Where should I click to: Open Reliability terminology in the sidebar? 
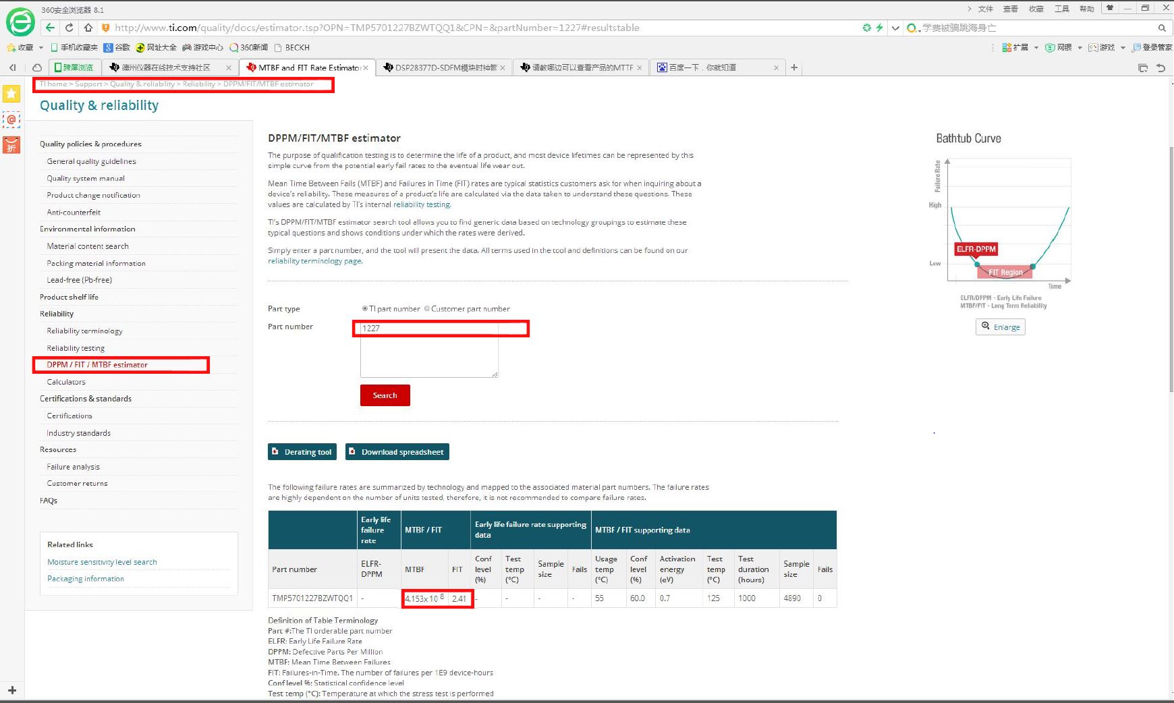pyautogui.click(x=85, y=331)
